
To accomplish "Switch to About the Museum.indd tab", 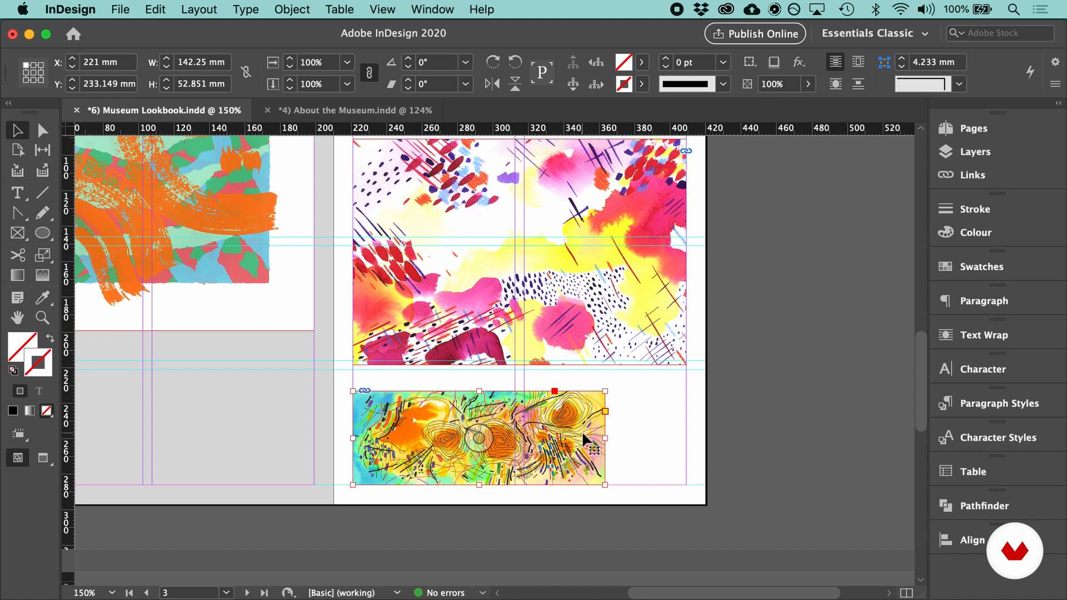I will [355, 111].
